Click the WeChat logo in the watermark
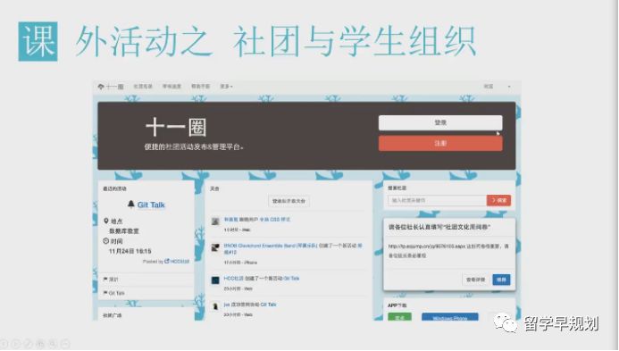Image resolution: width=619 pixels, height=351 pixels. pos(506,323)
